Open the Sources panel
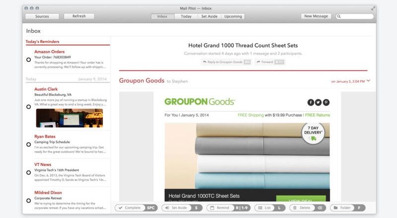Viewport: 397px width, 218px height. pos(42,16)
